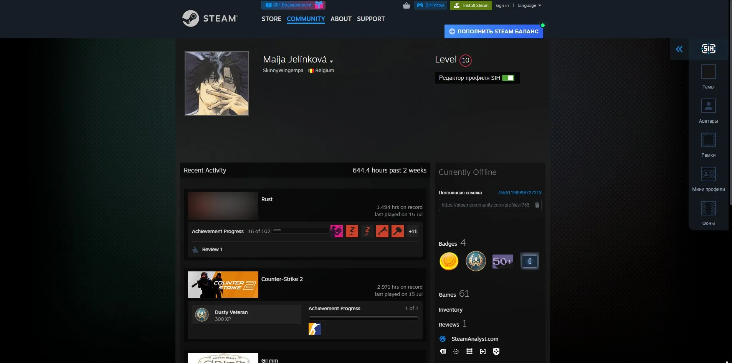Image resolution: width=732 pixels, height=363 pixels.
Task: Toggle the Редактор профиля SIH switch
Action: (508, 78)
